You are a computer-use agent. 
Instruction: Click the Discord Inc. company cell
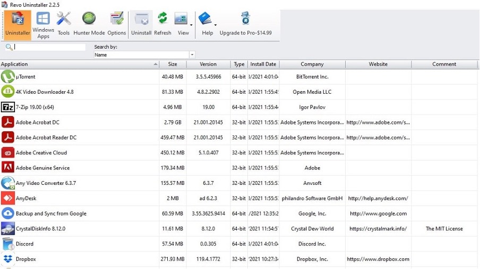(x=312, y=244)
